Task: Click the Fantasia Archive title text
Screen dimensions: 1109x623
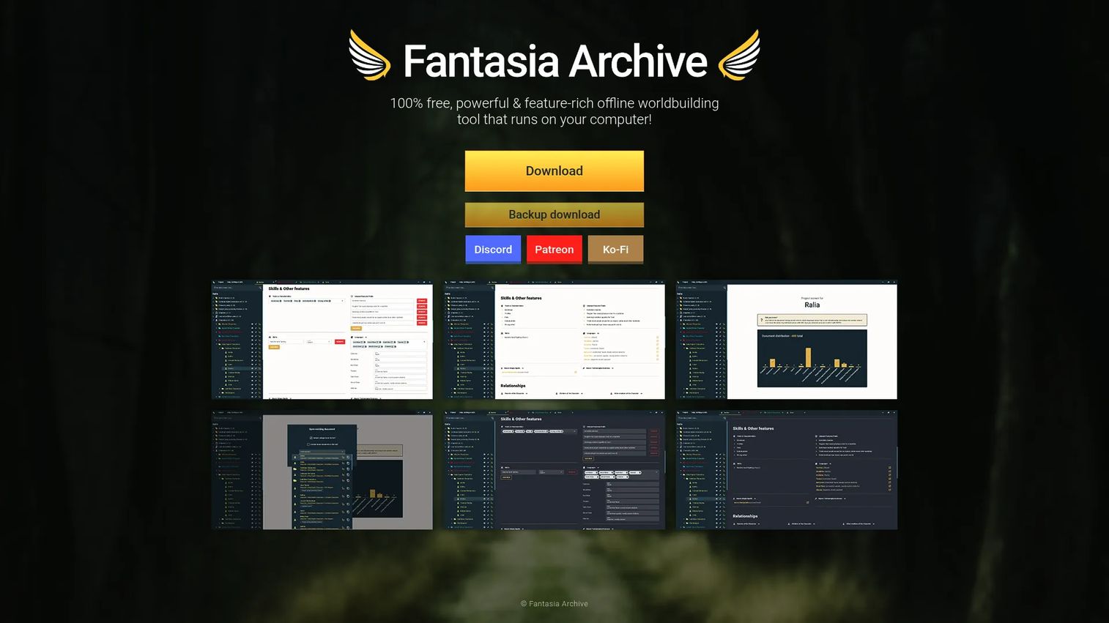Action: [555, 61]
